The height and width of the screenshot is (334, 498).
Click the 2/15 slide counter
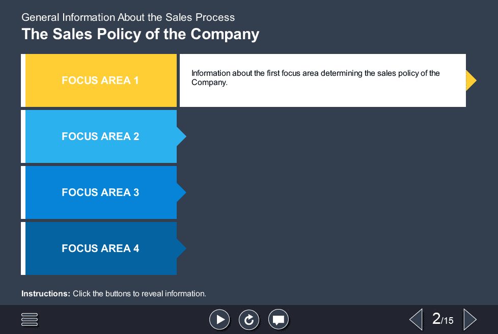coord(442,319)
